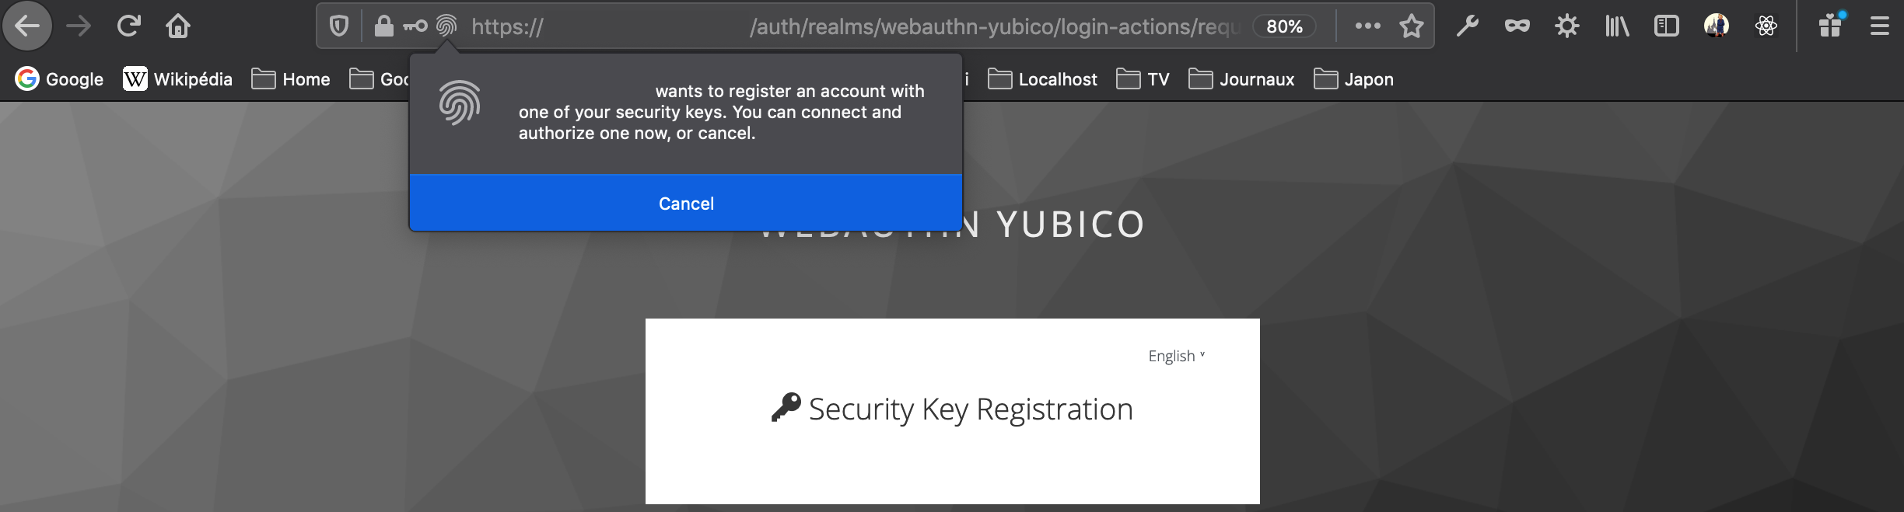This screenshot has height=512, width=1904.
Task: Open the English language dropdown
Action: pyautogui.click(x=1175, y=355)
